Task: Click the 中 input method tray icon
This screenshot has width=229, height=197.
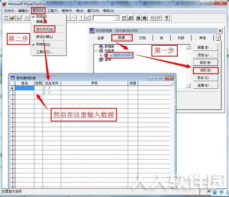Action: (221, 192)
